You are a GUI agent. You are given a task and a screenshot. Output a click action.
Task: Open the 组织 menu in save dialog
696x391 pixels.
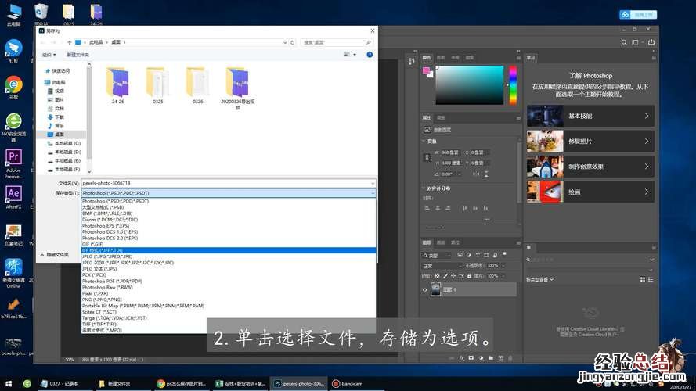click(48, 55)
